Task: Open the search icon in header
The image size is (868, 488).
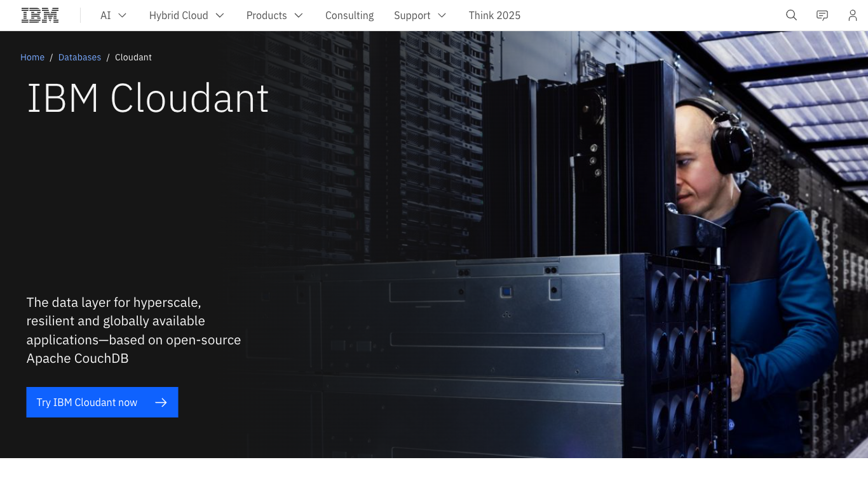Action: 791,15
